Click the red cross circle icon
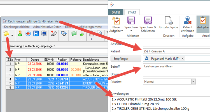Screen dimensions: 210x112 (x=28, y=33)
